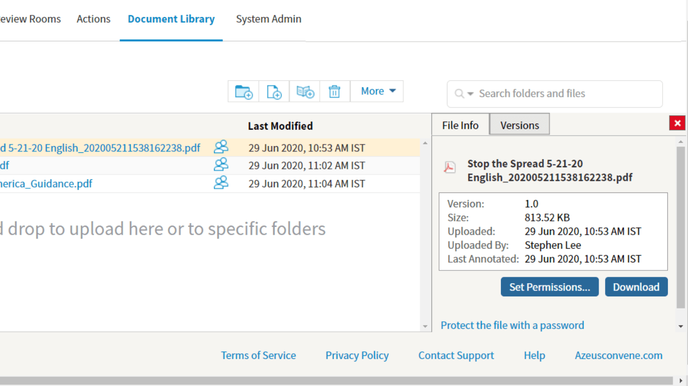
Task: Click sharing icon on 11:04 AM row
Action: (221, 183)
